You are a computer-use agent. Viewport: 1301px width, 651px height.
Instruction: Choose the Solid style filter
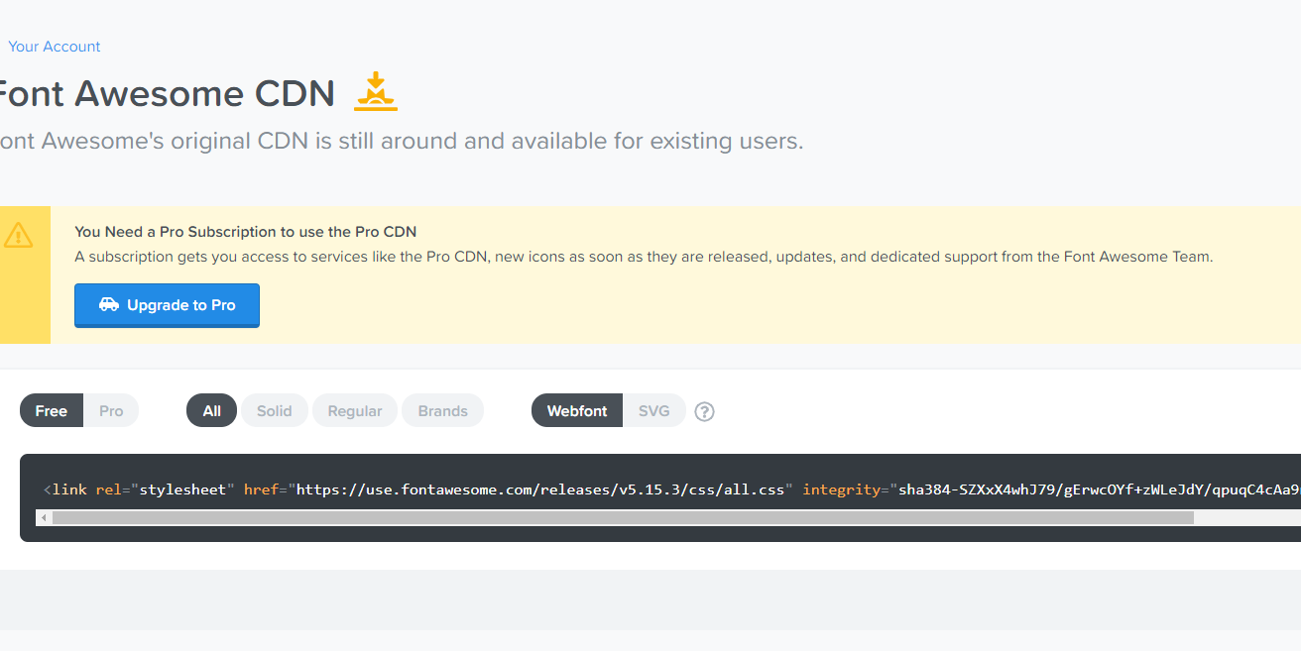click(275, 411)
